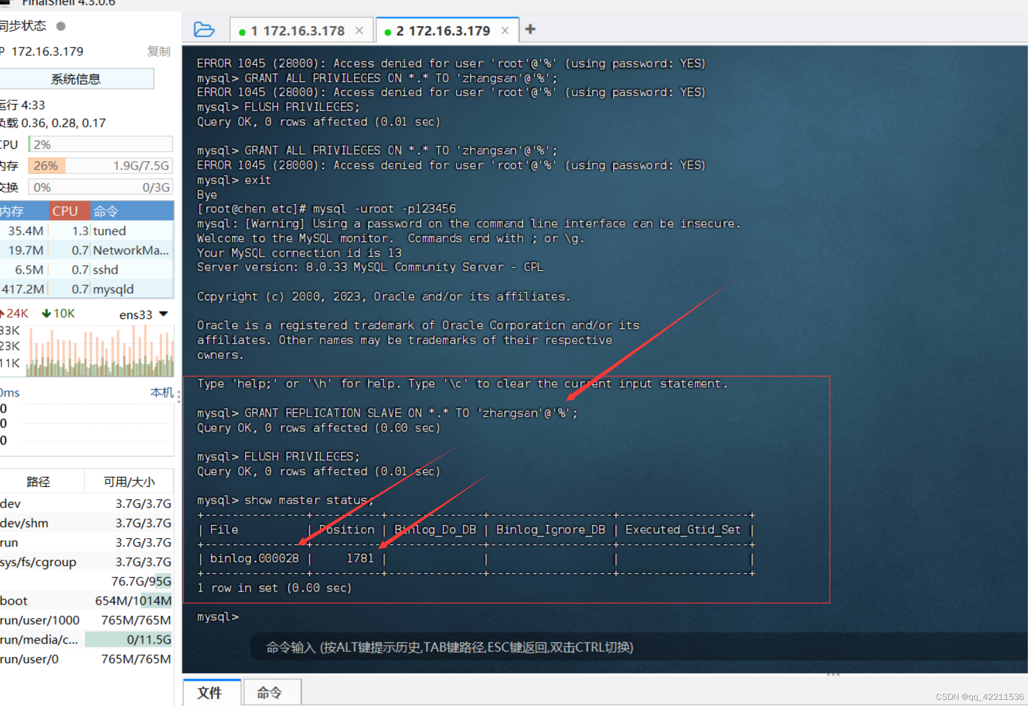Select the NetworkMa... process row

click(x=87, y=250)
